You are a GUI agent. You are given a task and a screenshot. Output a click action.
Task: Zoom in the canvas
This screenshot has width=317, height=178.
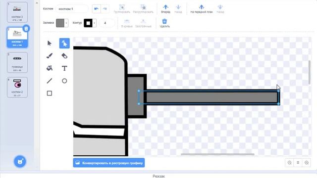coord(307,163)
